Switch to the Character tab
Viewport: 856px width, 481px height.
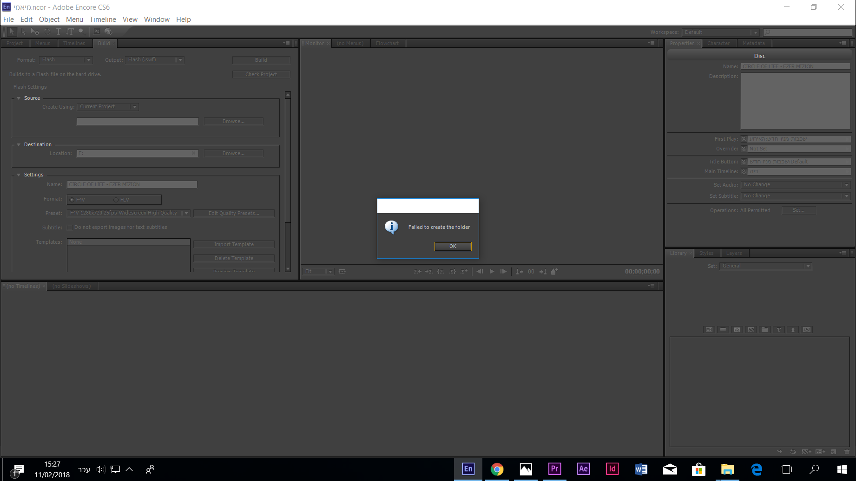718,43
